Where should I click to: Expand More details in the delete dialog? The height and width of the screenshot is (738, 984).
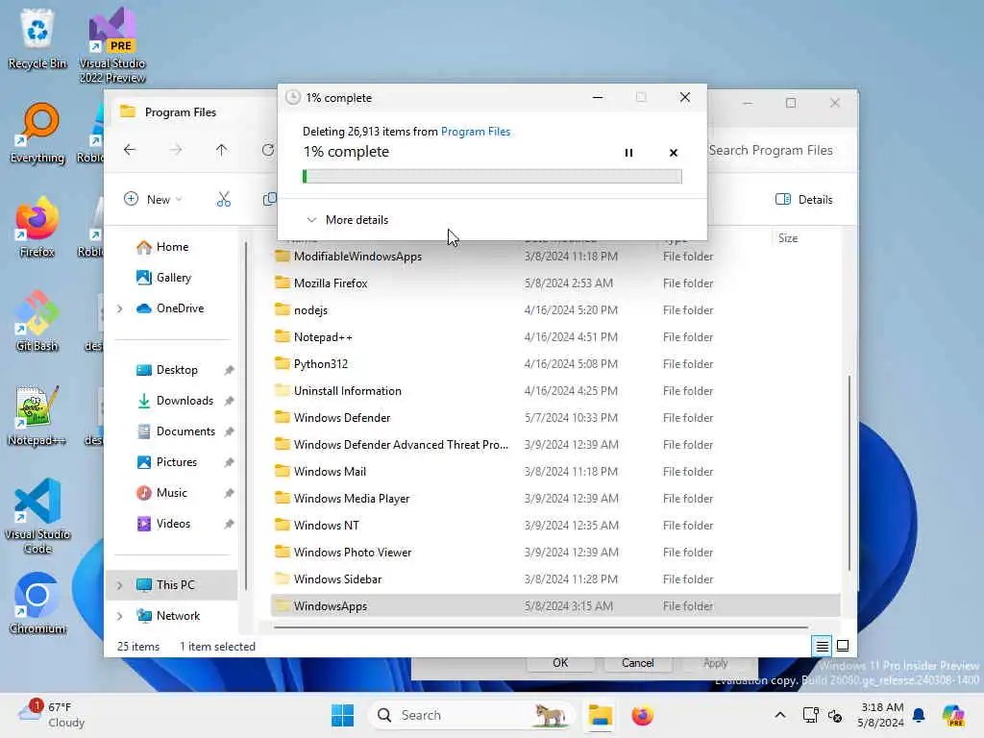coord(347,220)
